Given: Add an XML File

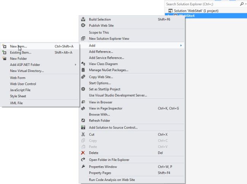Looking at the screenshot, I should tap(40, 103).
